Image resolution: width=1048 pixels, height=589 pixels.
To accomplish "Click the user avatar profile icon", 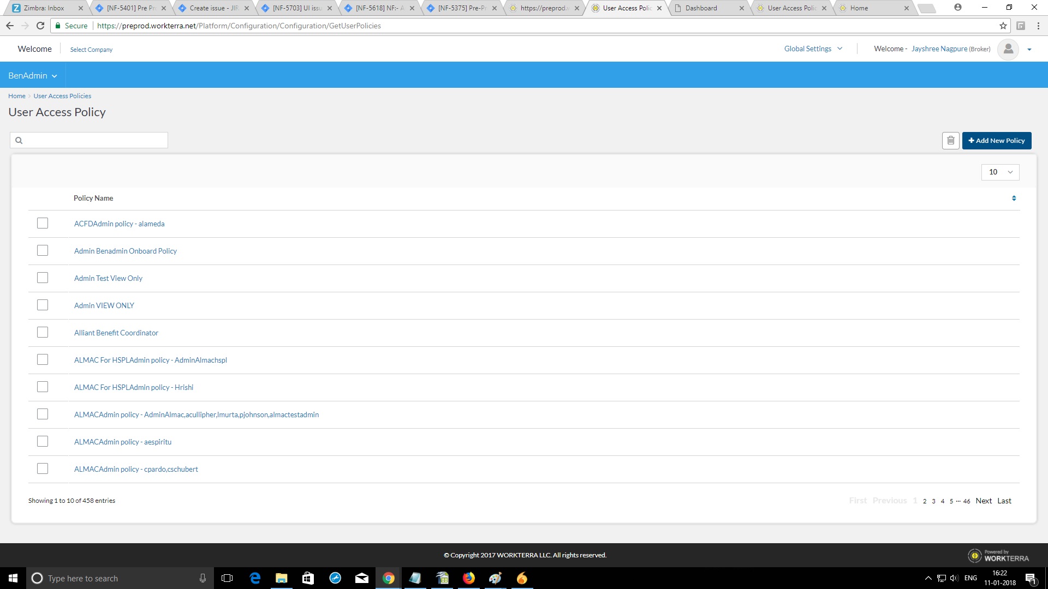I will click(x=1008, y=49).
